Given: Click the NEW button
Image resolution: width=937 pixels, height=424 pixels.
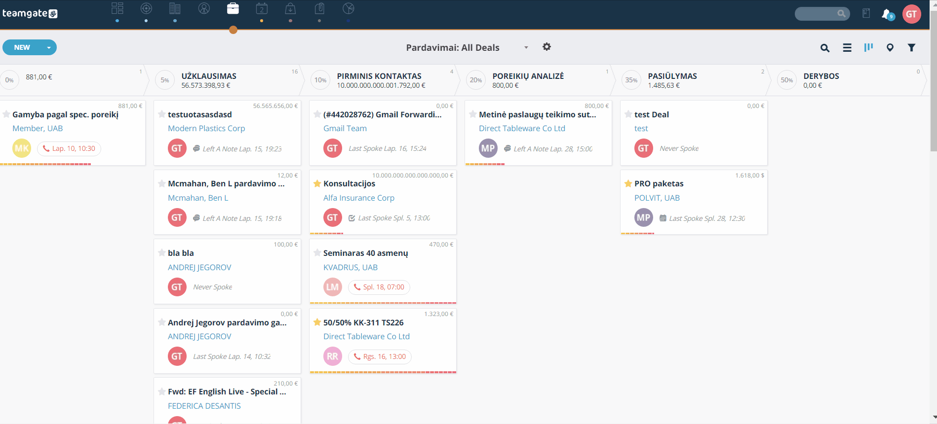Looking at the screenshot, I should pyautogui.click(x=22, y=48).
